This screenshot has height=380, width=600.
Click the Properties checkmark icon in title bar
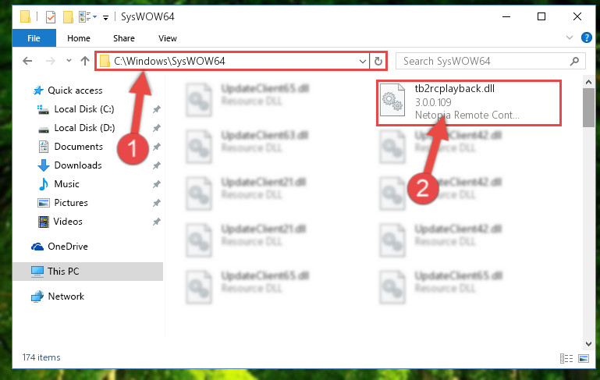click(51, 17)
